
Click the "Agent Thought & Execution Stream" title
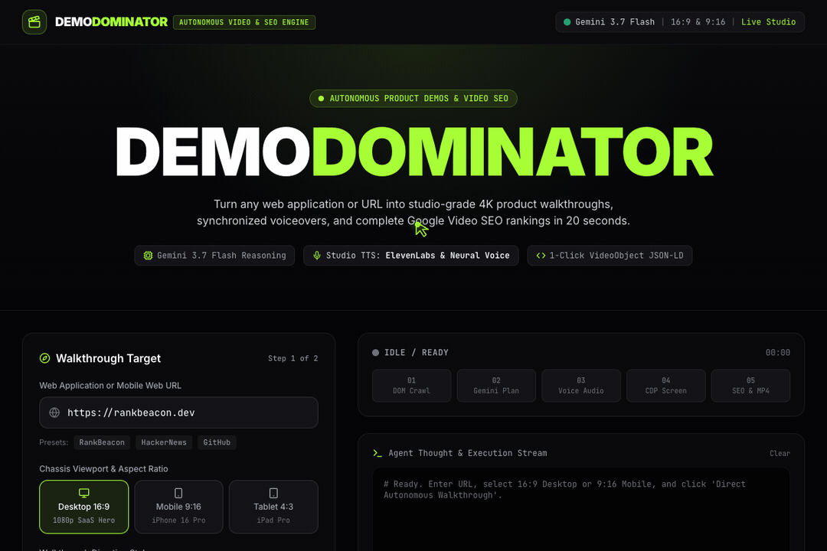click(x=468, y=453)
